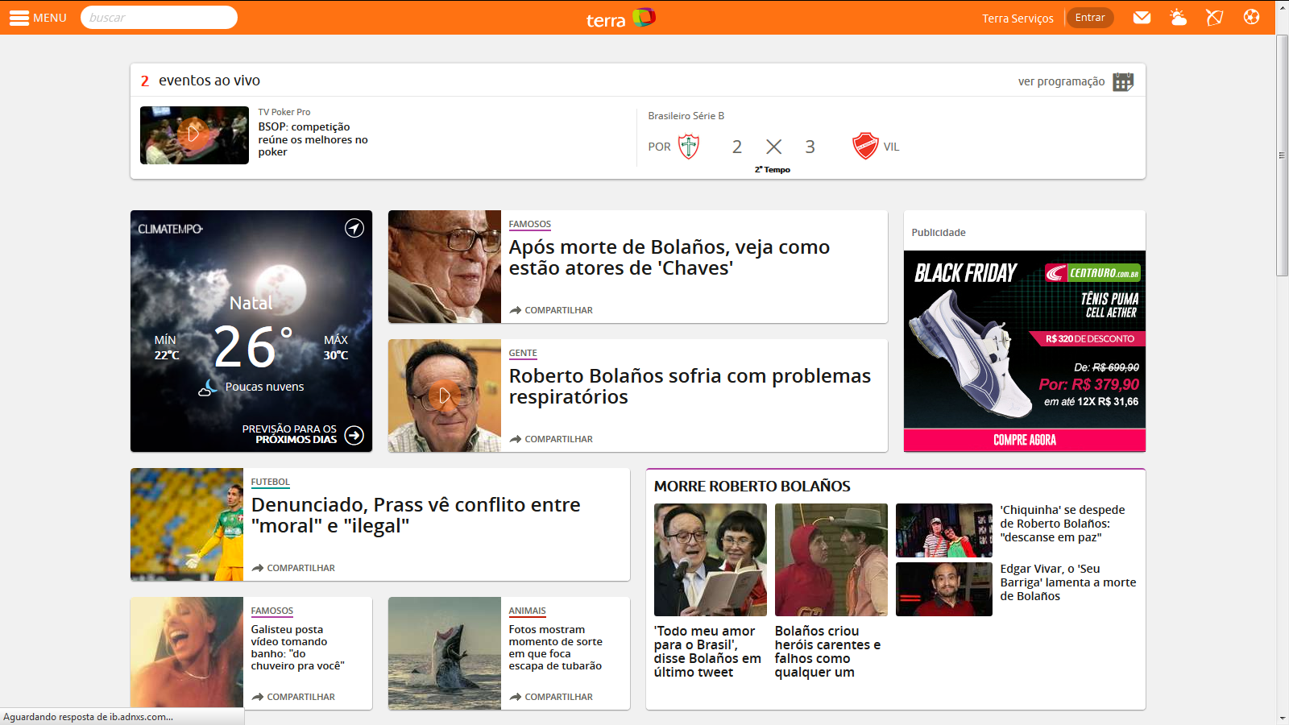Read 'Após morte de Bolaños' headline
This screenshot has width=1289, height=725.
(x=669, y=258)
